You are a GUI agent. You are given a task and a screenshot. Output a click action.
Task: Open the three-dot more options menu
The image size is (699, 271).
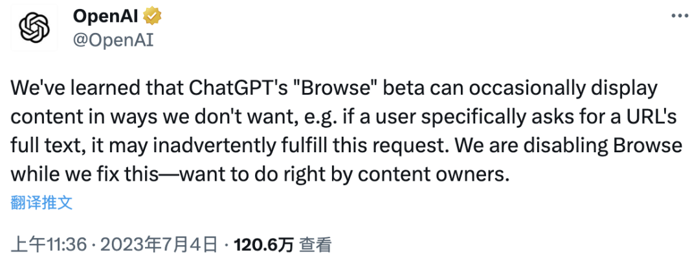[680, 16]
